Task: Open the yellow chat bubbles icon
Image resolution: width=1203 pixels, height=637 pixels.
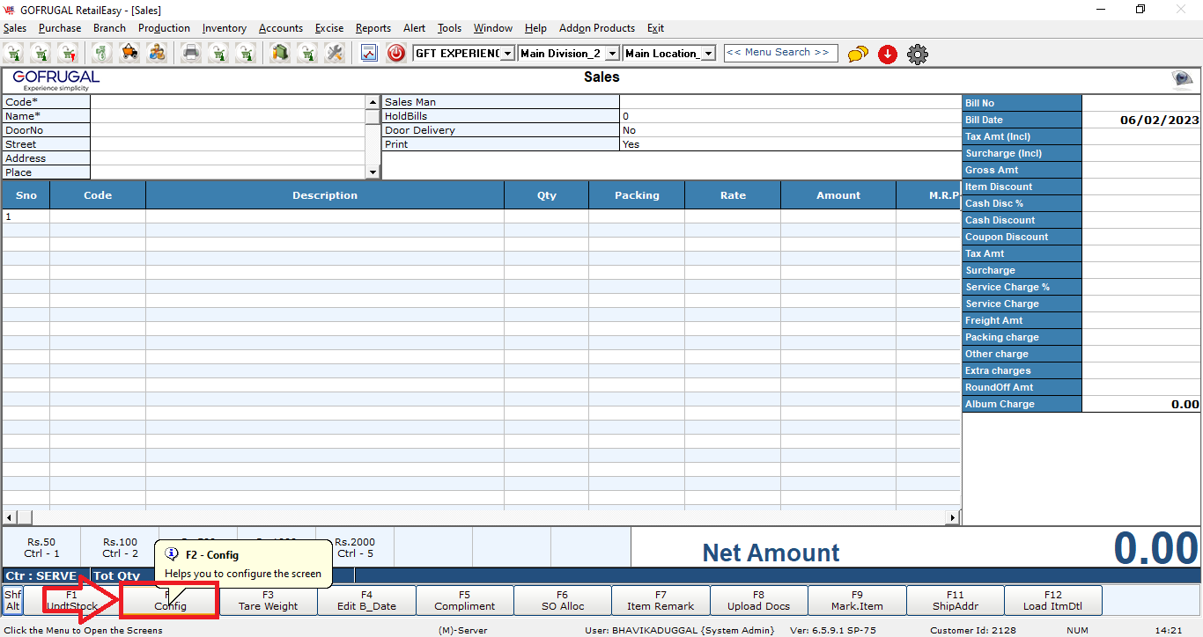Action: point(858,55)
